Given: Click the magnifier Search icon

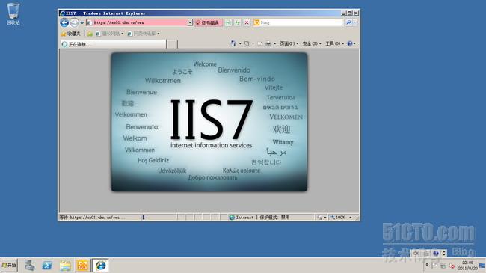Looking at the screenshot, I should pos(348,22).
